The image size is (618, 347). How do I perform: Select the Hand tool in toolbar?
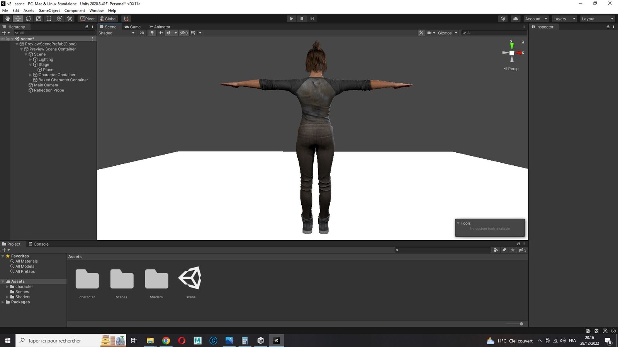click(7, 19)
